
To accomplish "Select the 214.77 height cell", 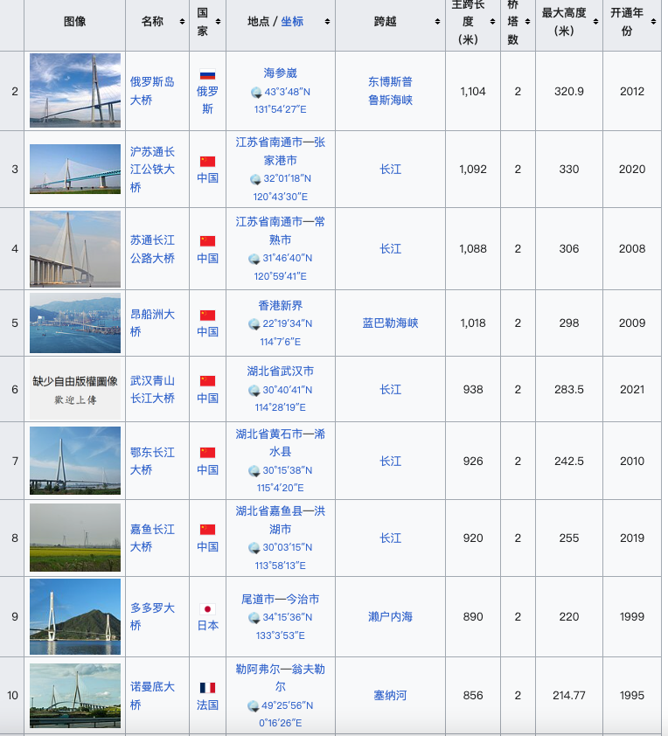I will (569, 696).
